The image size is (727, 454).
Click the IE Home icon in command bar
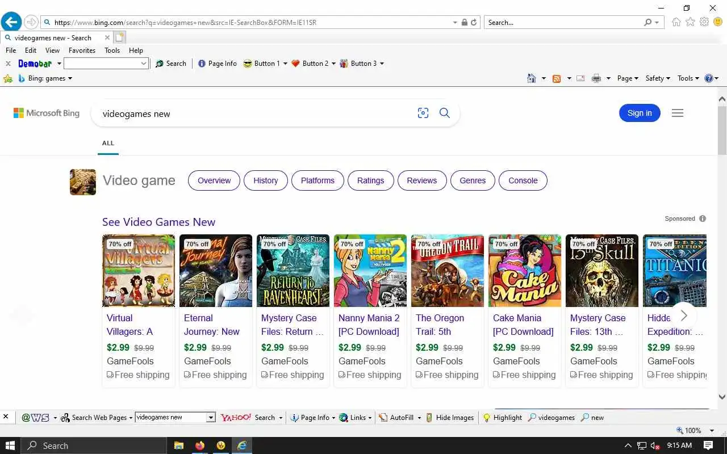532,78
